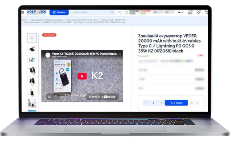Click the magnifier search icon
This screenshot has width=230, height=141.
point(112,12)
